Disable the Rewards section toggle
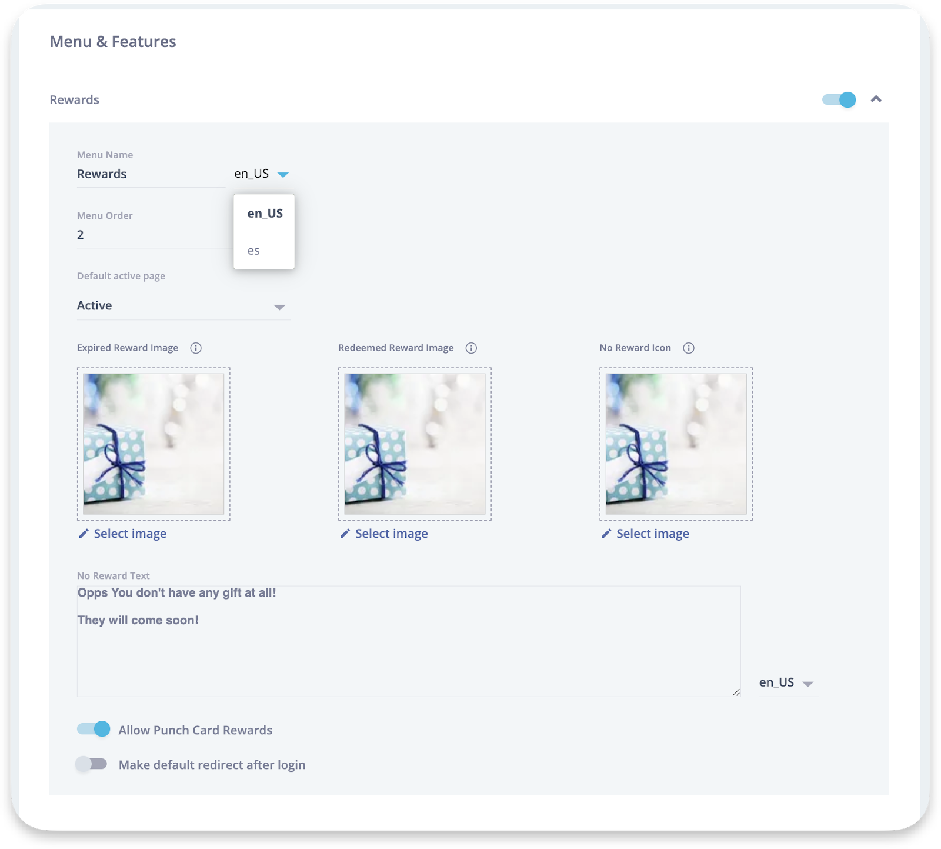 coord(839,99)
